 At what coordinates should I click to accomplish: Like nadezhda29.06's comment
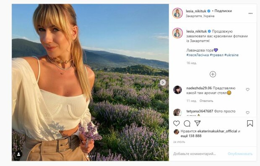click(x=247, y=90)
